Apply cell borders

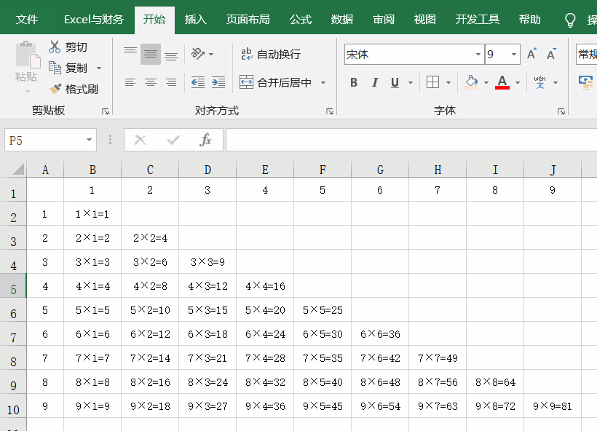tap(433, 82)
